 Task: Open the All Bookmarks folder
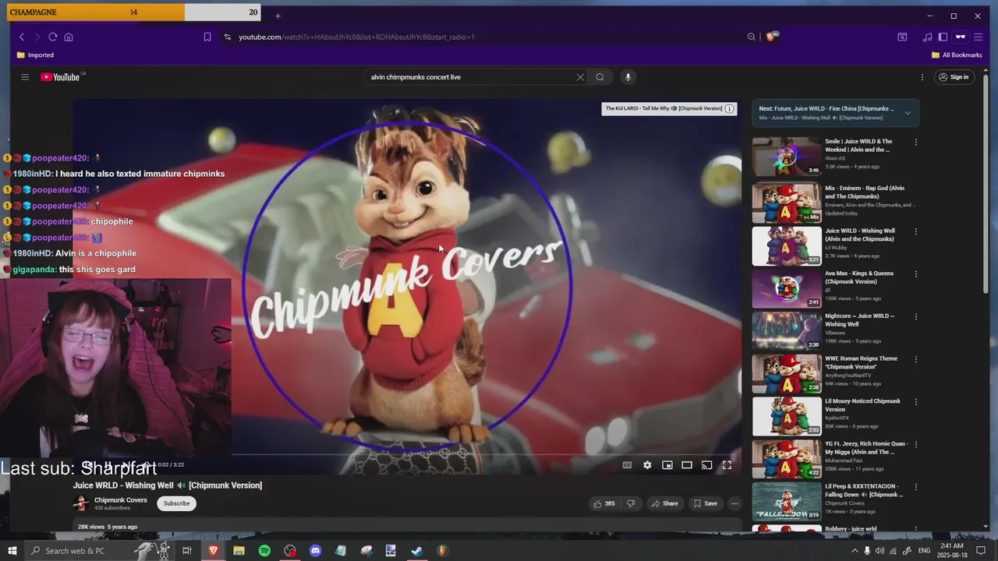(957, 55)
